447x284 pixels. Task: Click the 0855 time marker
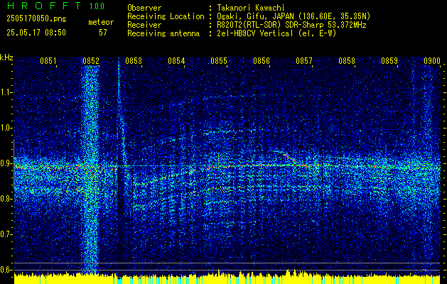point(219,60)
